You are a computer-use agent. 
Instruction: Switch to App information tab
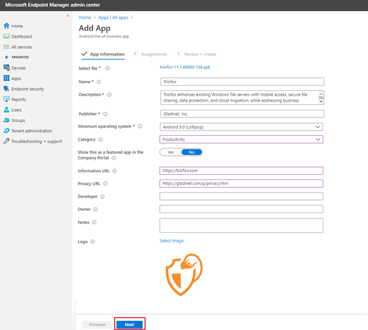(x=103, y=54)
